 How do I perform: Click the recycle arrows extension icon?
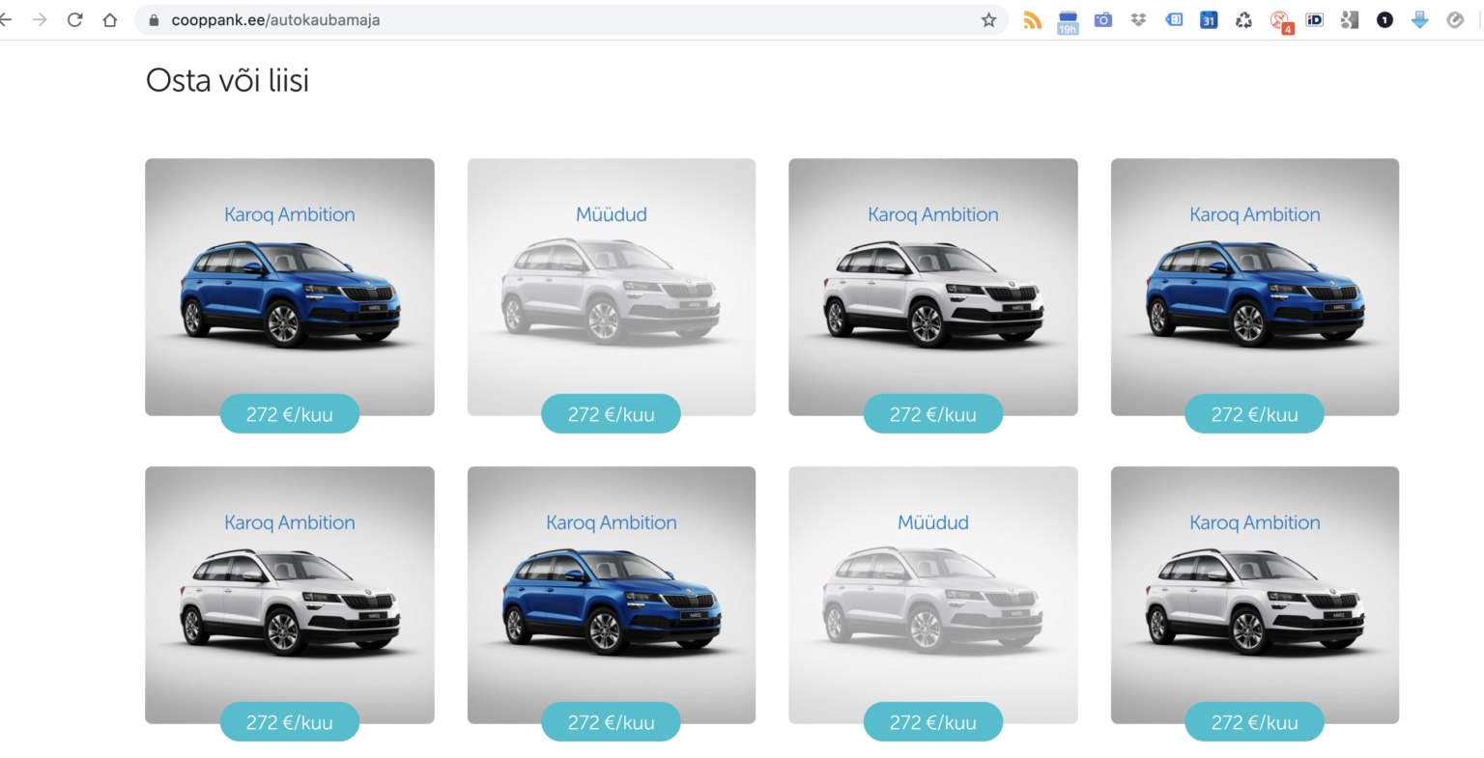(x=1244, y=20)
